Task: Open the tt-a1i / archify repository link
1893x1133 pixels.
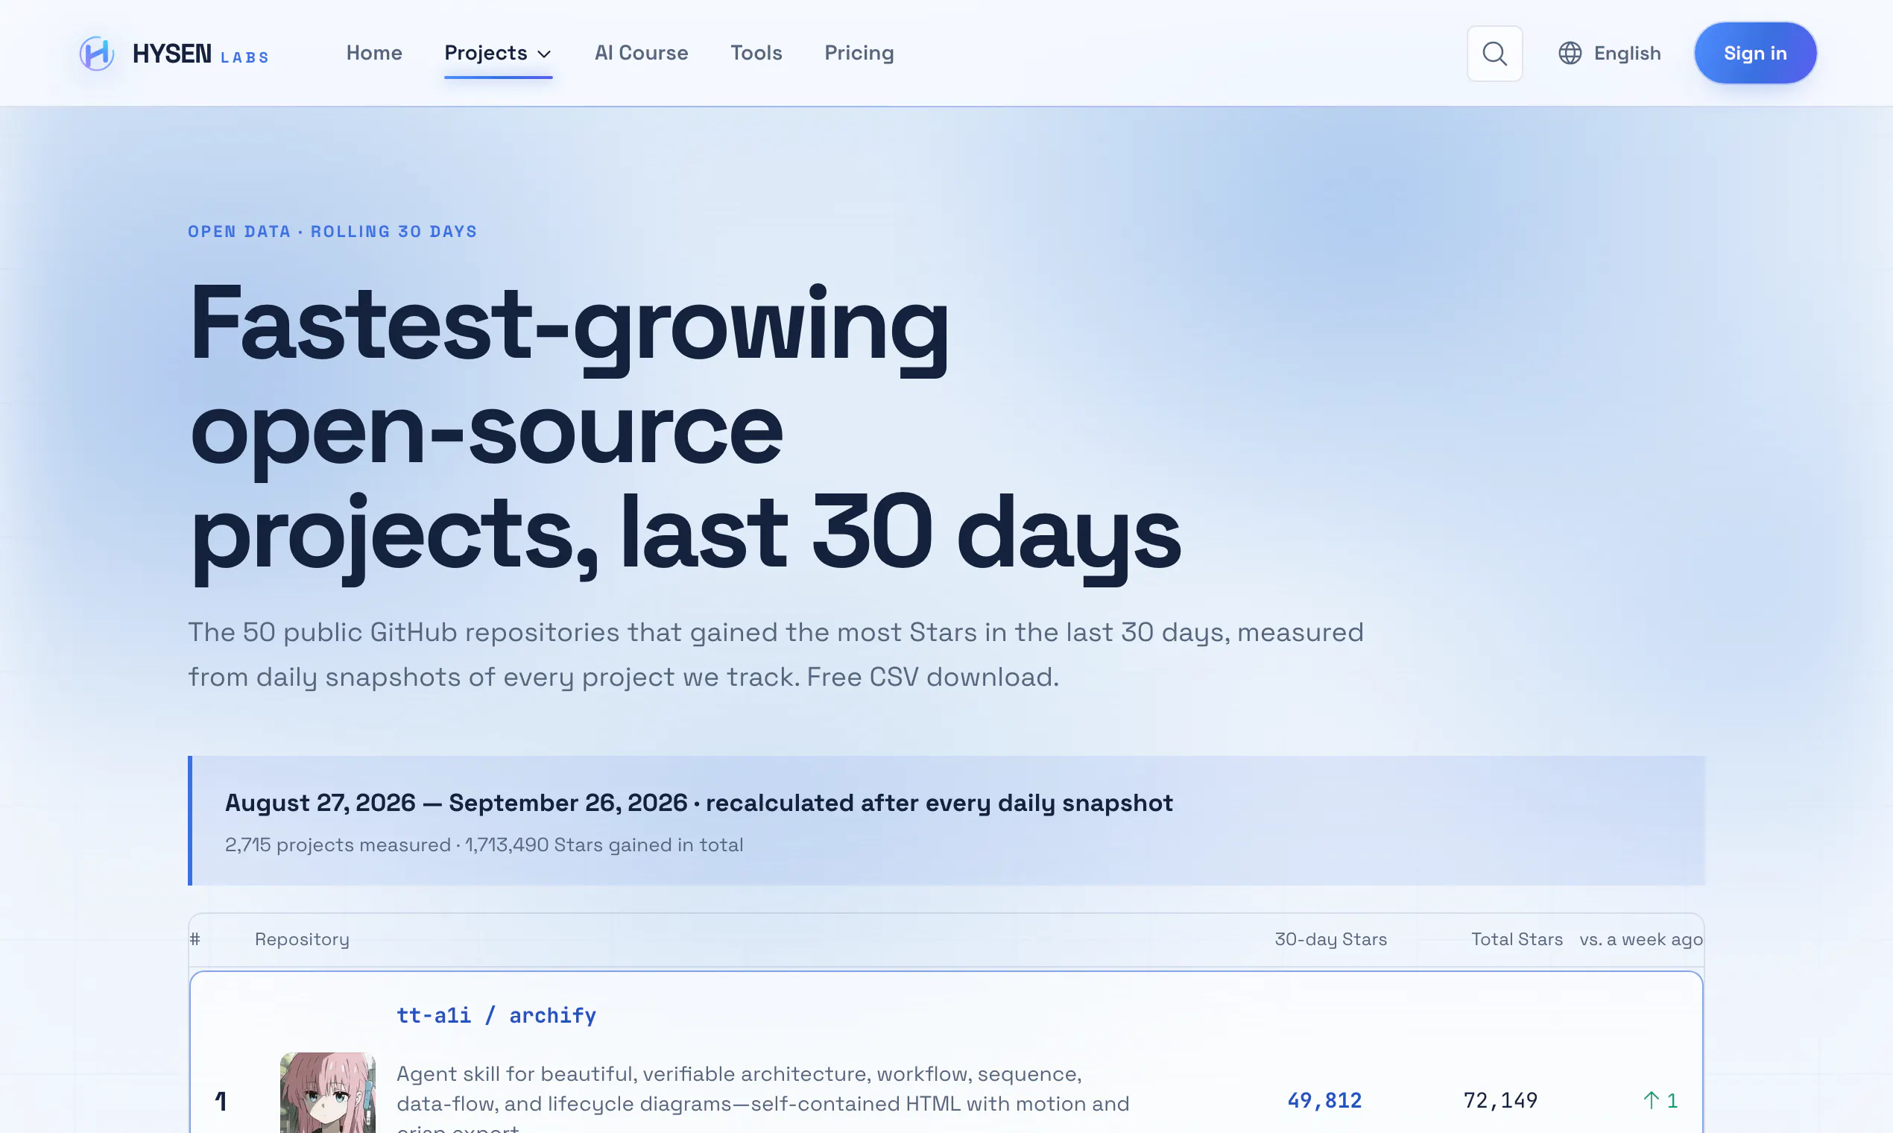Action: pos(496,1015)
